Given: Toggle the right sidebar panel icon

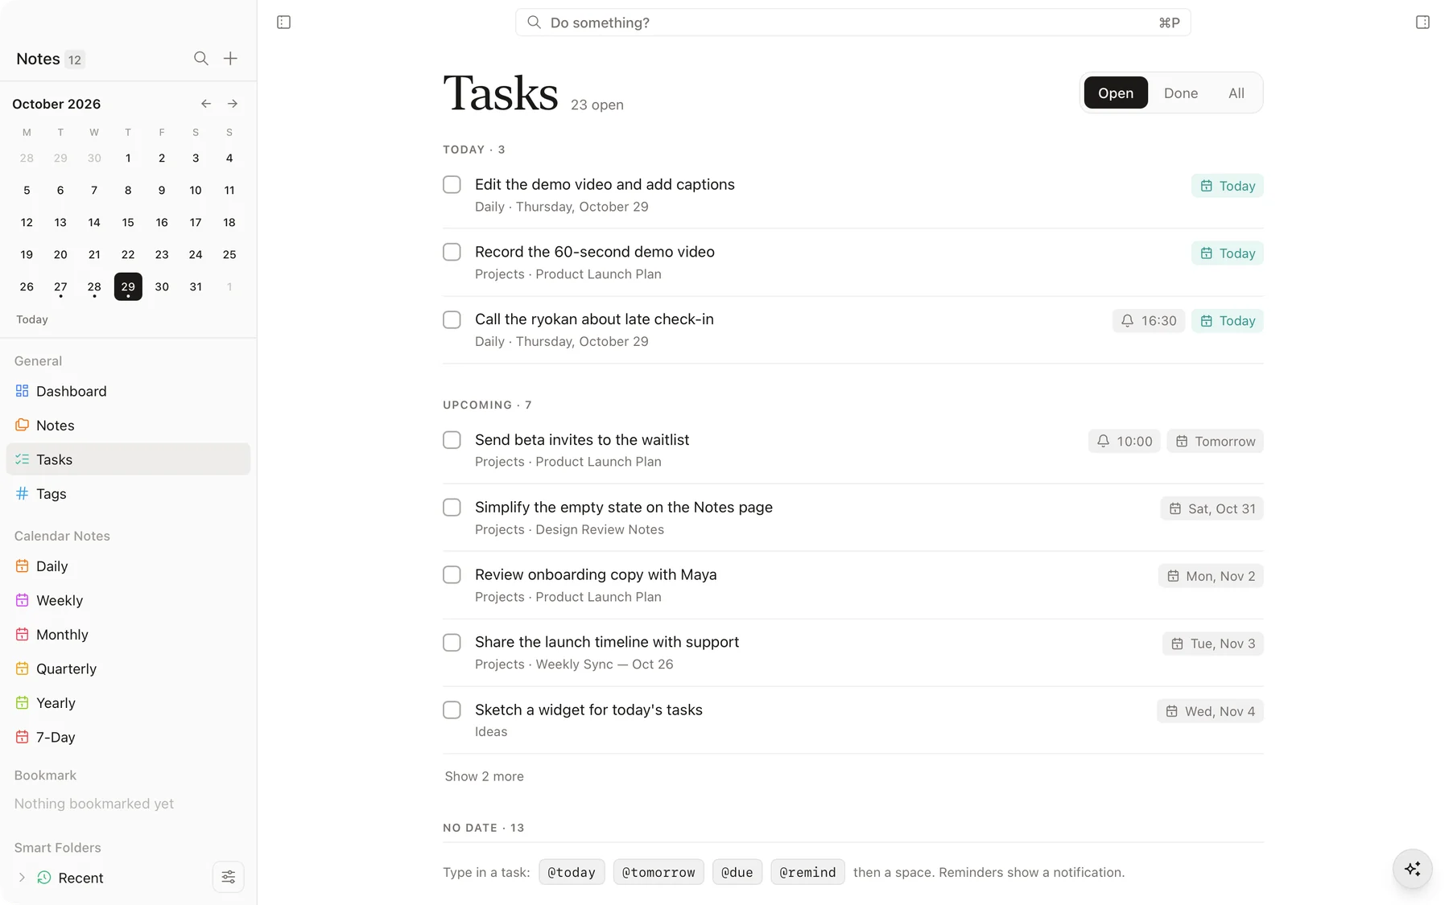Looking at the screenshot, I should (x=1422, y=23).
